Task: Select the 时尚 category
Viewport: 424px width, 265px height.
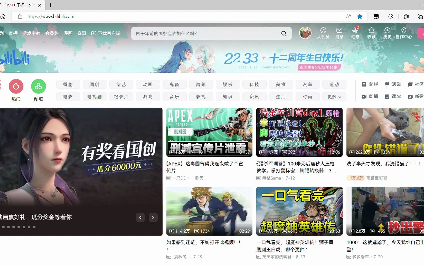Action: point(307,97)
